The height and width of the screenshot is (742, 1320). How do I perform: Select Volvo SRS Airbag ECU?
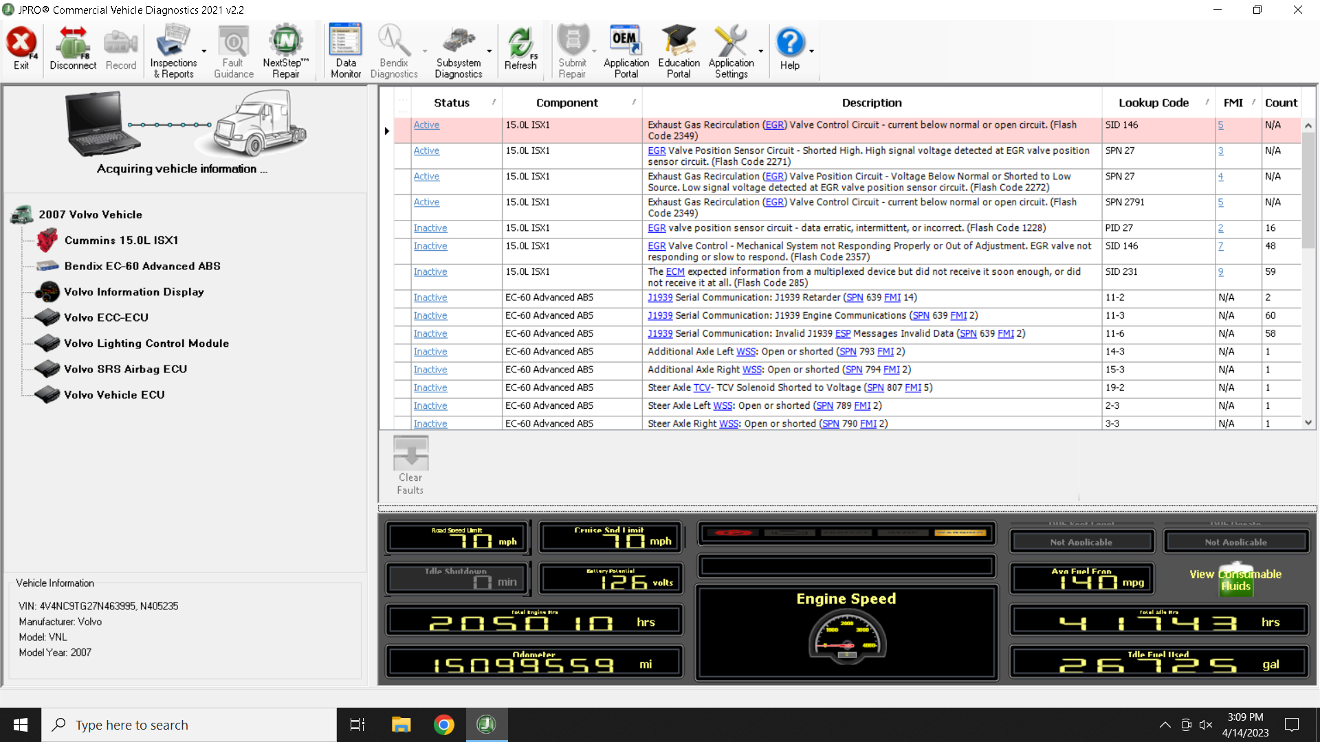(125, 369)
